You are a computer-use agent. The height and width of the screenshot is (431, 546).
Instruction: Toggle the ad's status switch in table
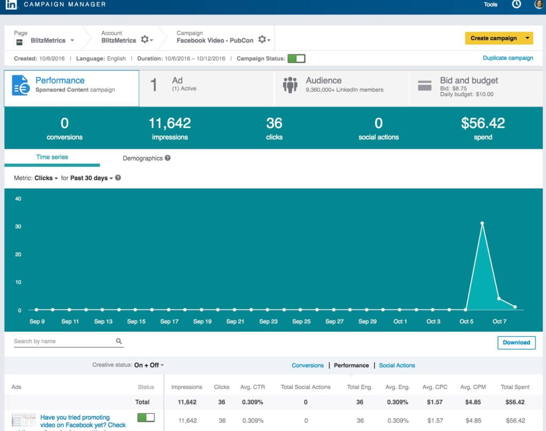(x=146, y=418)
